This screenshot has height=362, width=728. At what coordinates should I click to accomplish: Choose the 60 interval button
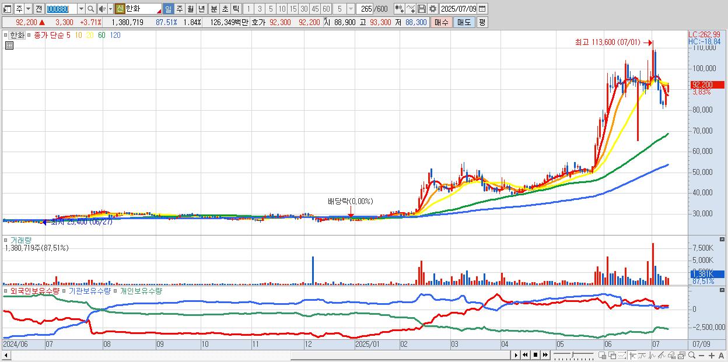tap(326, 9)
